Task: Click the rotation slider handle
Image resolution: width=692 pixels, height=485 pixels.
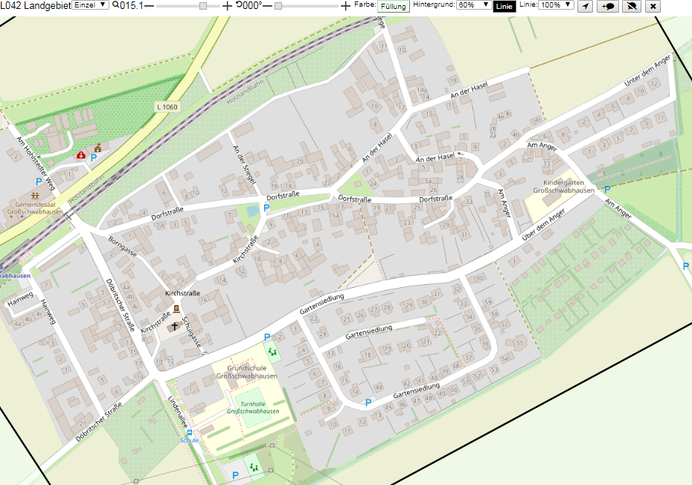Action: 278,6
